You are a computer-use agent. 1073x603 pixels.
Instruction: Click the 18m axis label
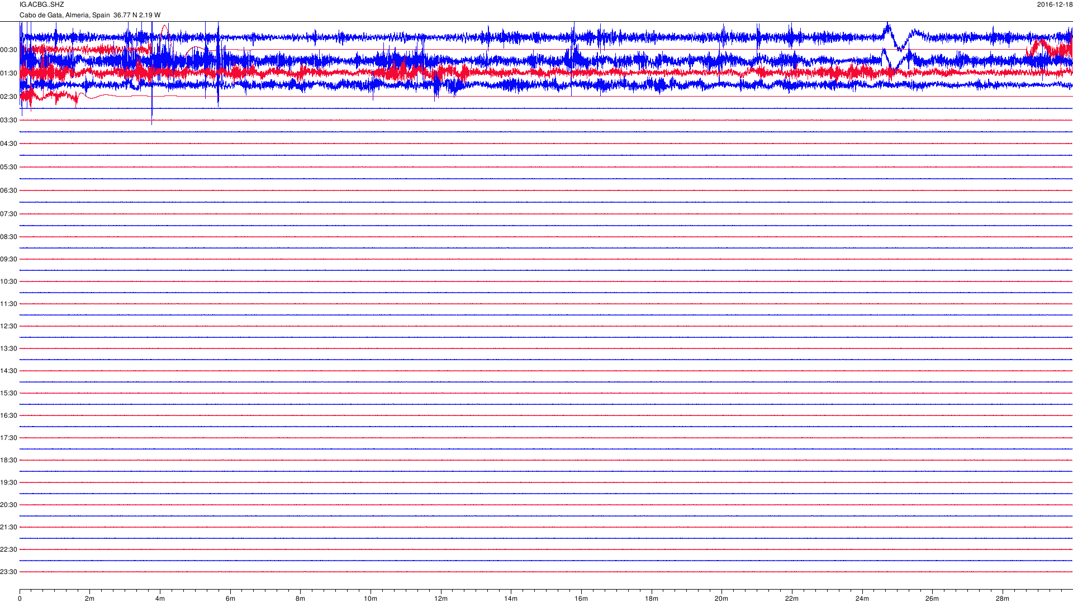[x=652, y=599]
